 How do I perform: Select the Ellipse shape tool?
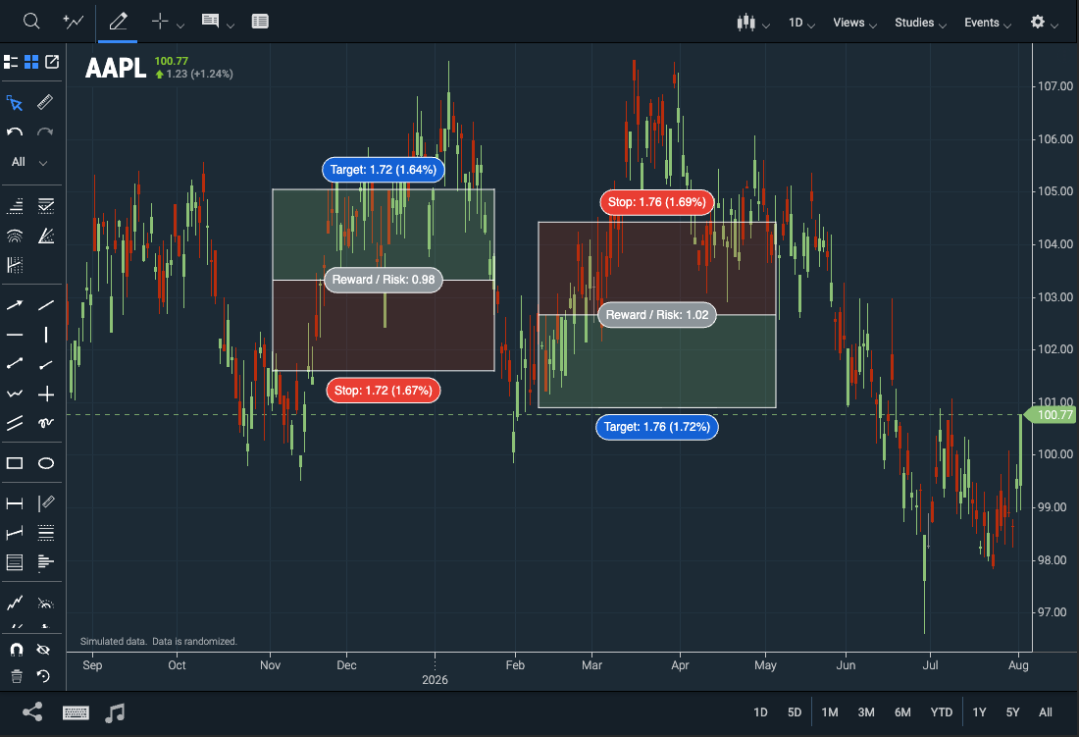45,463
